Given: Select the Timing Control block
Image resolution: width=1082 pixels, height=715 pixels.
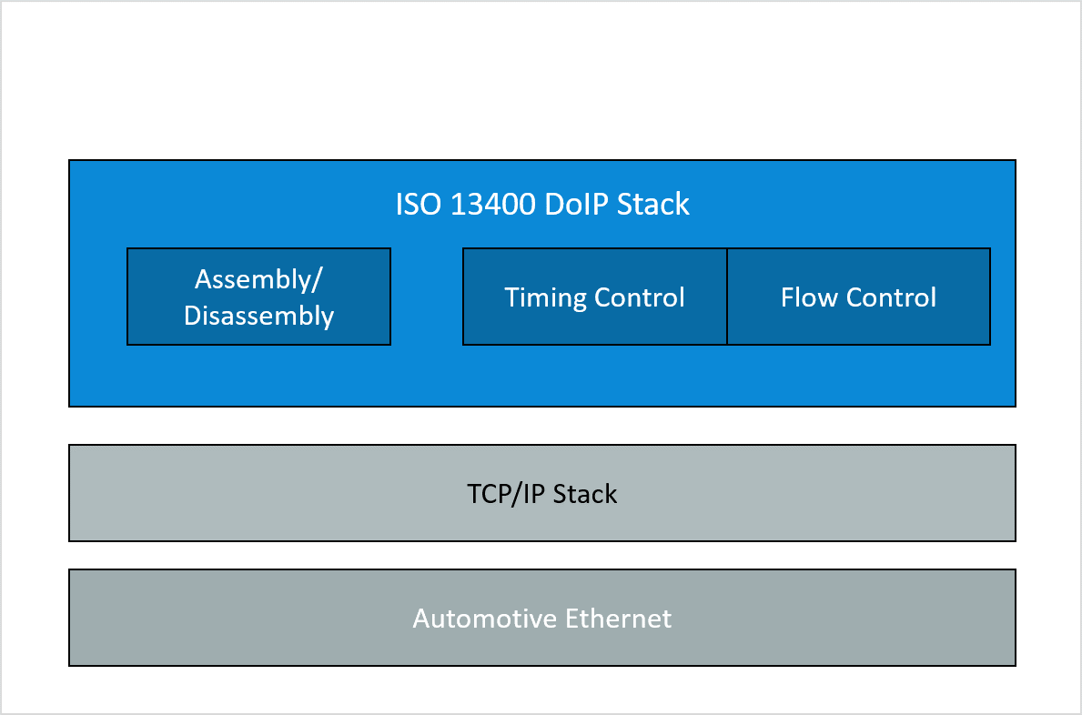Looking at the screenshot, I should tap(595, 297).
